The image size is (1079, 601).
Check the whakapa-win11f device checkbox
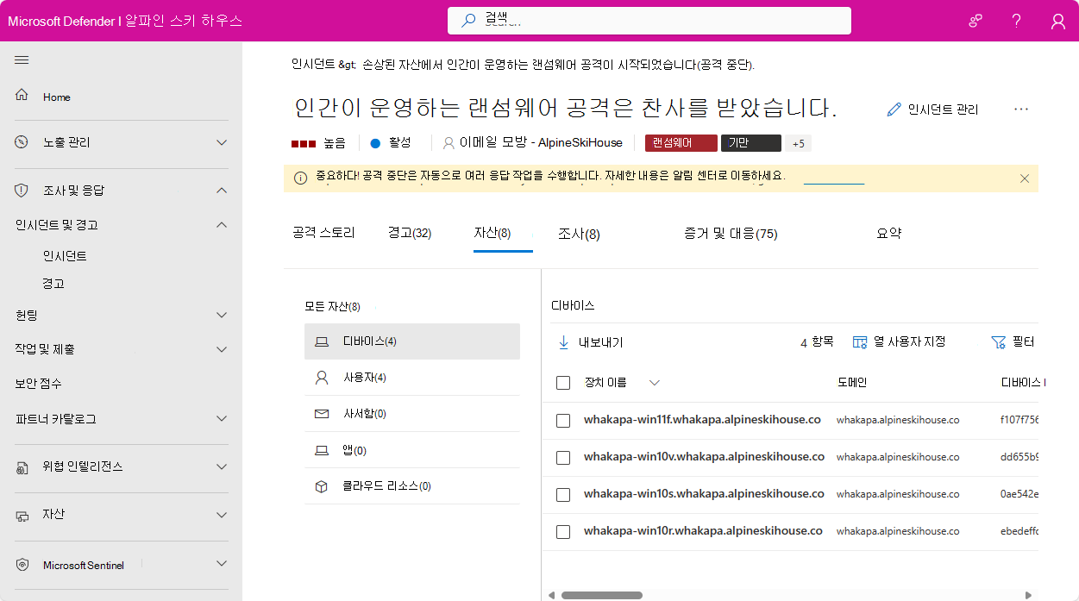click(563, 421)
